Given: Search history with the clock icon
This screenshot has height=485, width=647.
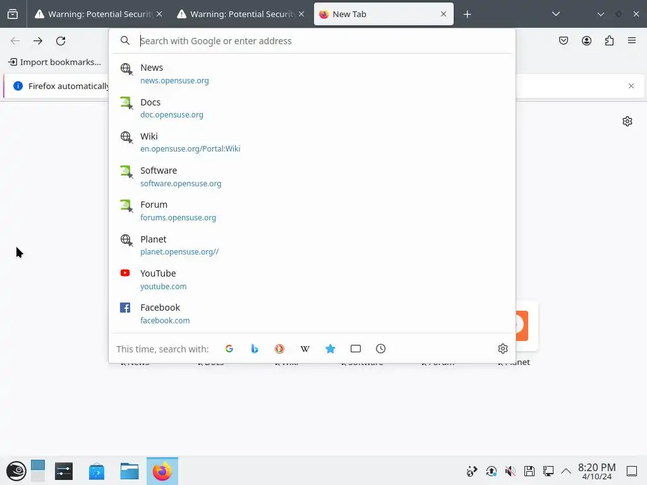Looking at the screenshot, I should point(380,349).
